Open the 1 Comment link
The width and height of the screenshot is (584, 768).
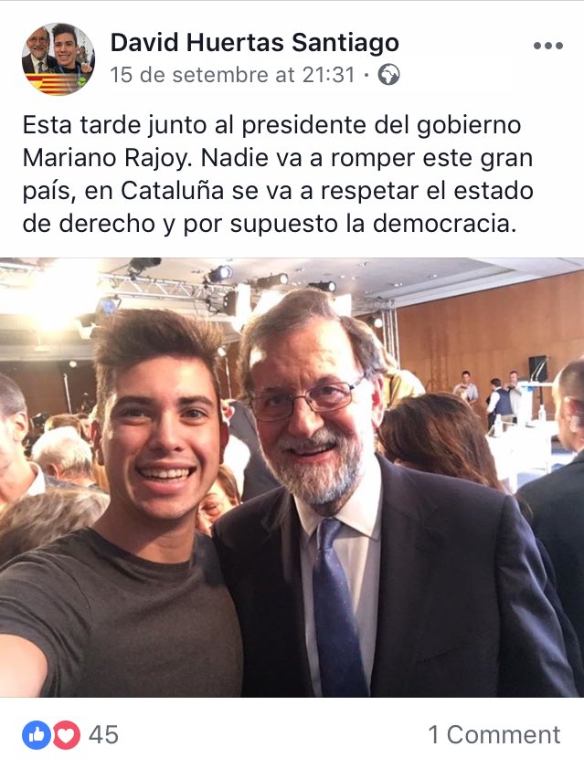click(x=494, y=735)
